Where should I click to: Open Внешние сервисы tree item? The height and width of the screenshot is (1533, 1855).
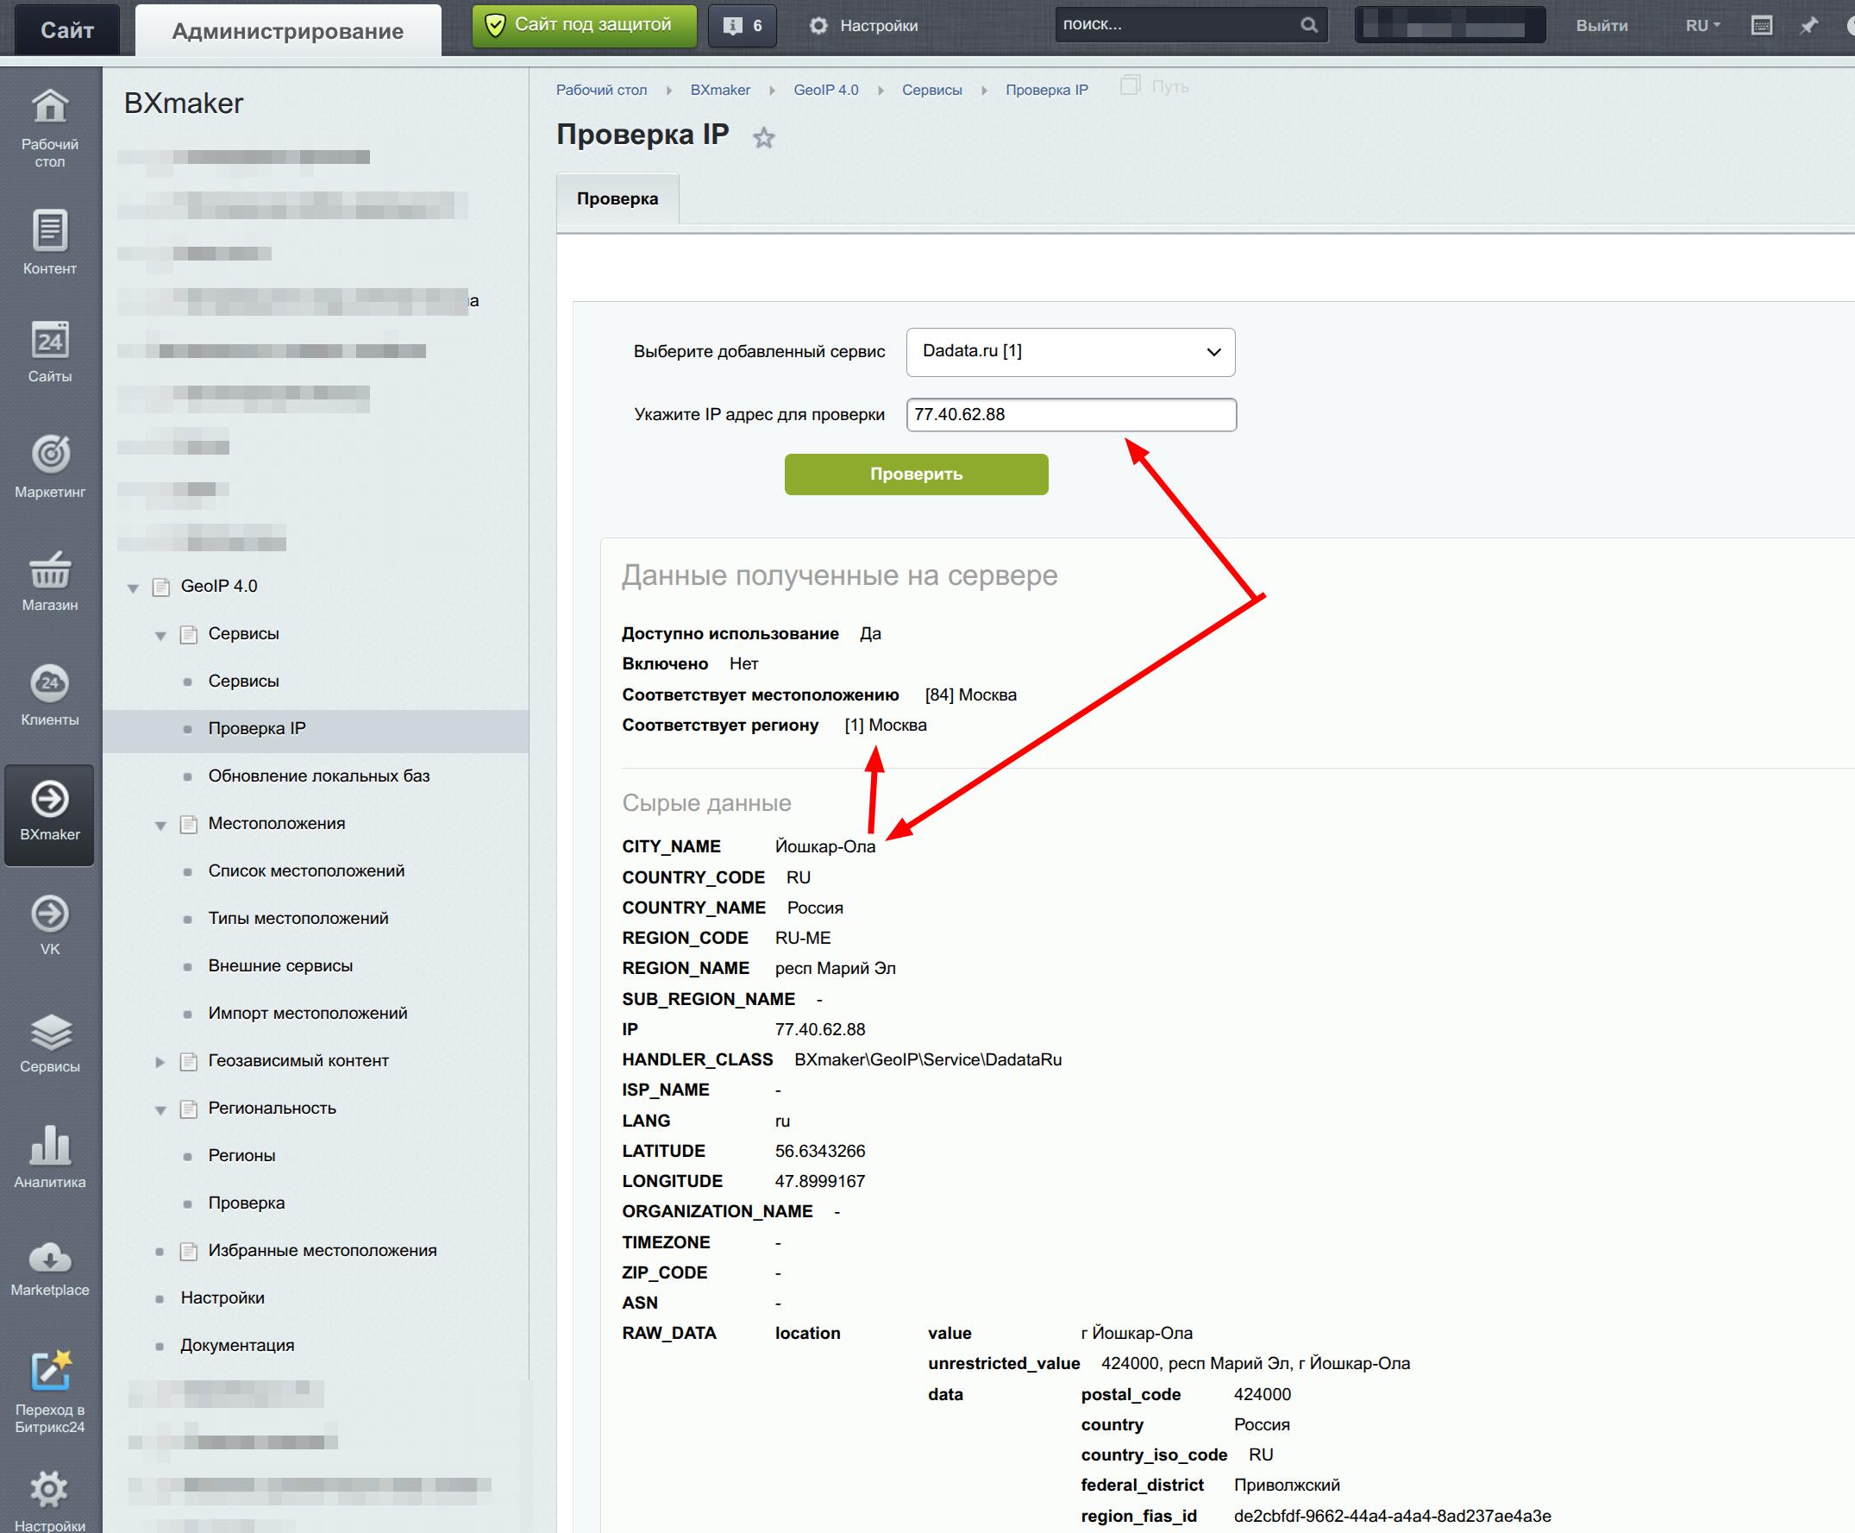[x=281, y=966]
